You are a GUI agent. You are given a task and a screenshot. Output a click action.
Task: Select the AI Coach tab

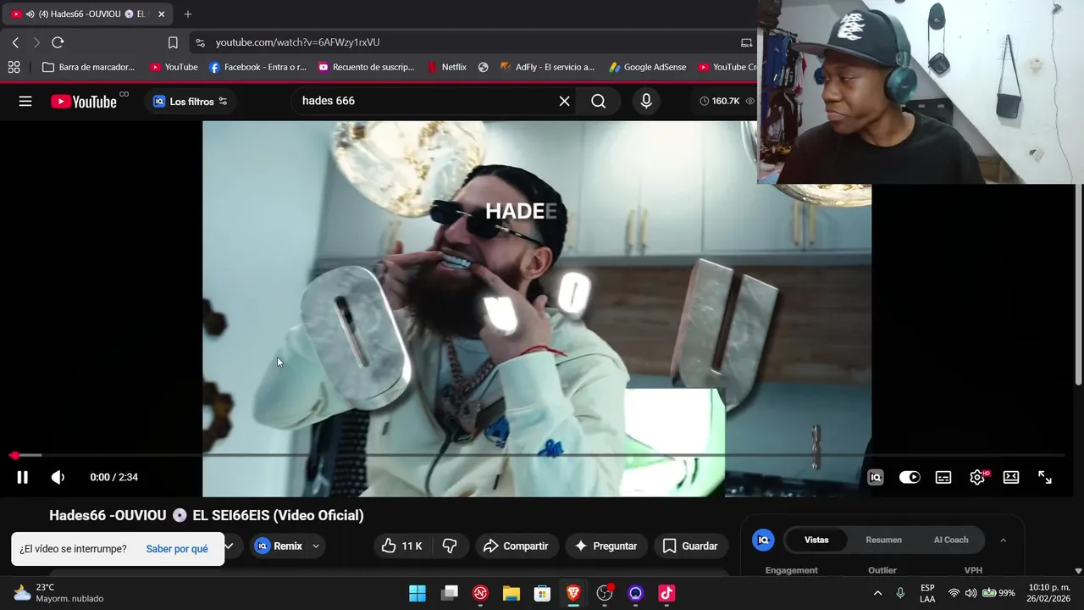coord(951,540)
